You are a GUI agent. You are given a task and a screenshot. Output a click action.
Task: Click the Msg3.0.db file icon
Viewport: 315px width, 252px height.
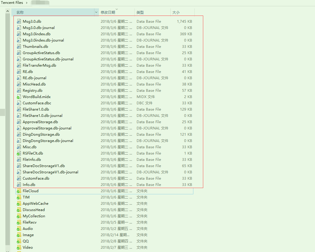point(19,22)
